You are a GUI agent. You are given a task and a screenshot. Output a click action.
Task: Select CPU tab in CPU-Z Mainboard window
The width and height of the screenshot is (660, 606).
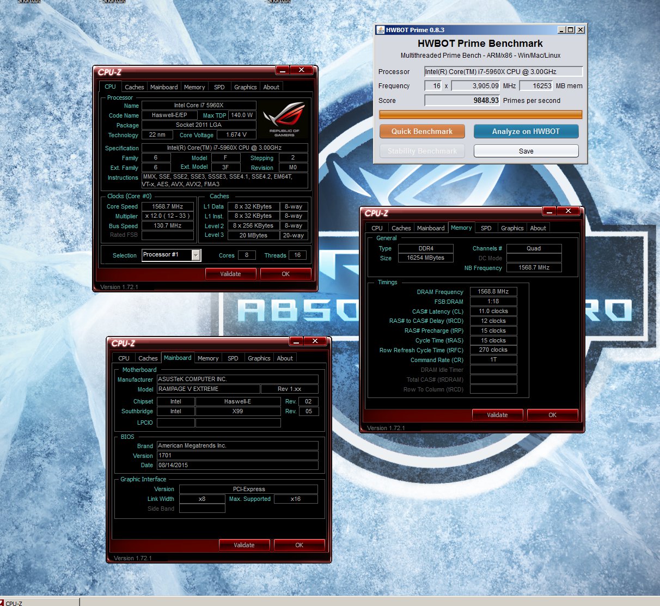(124, 358)
